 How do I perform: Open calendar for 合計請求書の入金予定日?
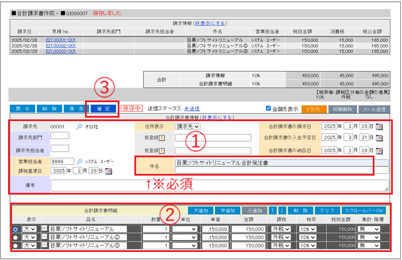point(379,138)
